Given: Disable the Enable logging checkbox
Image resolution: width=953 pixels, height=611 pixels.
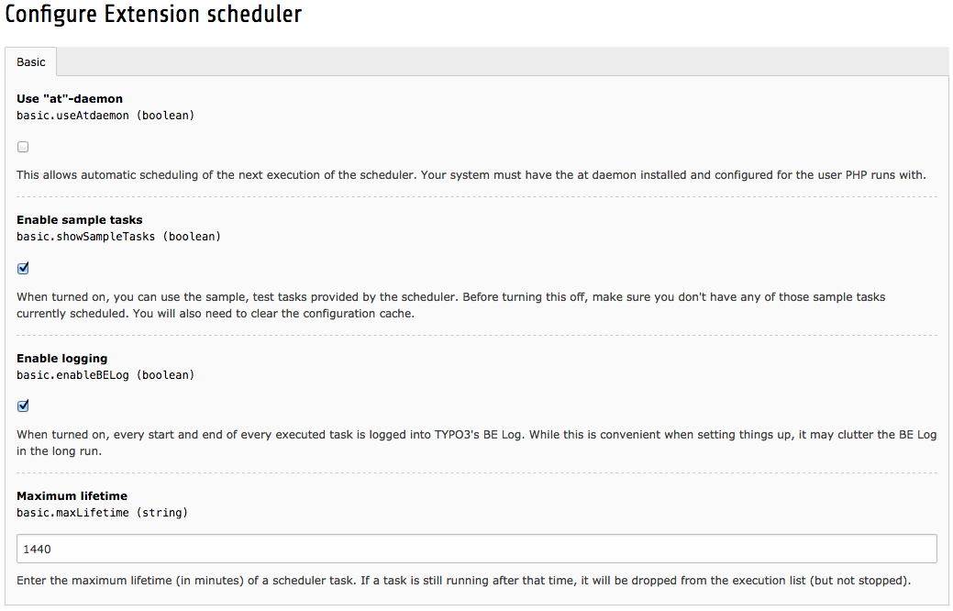Looking at the screenshot, I should click(x=23, y=406).
